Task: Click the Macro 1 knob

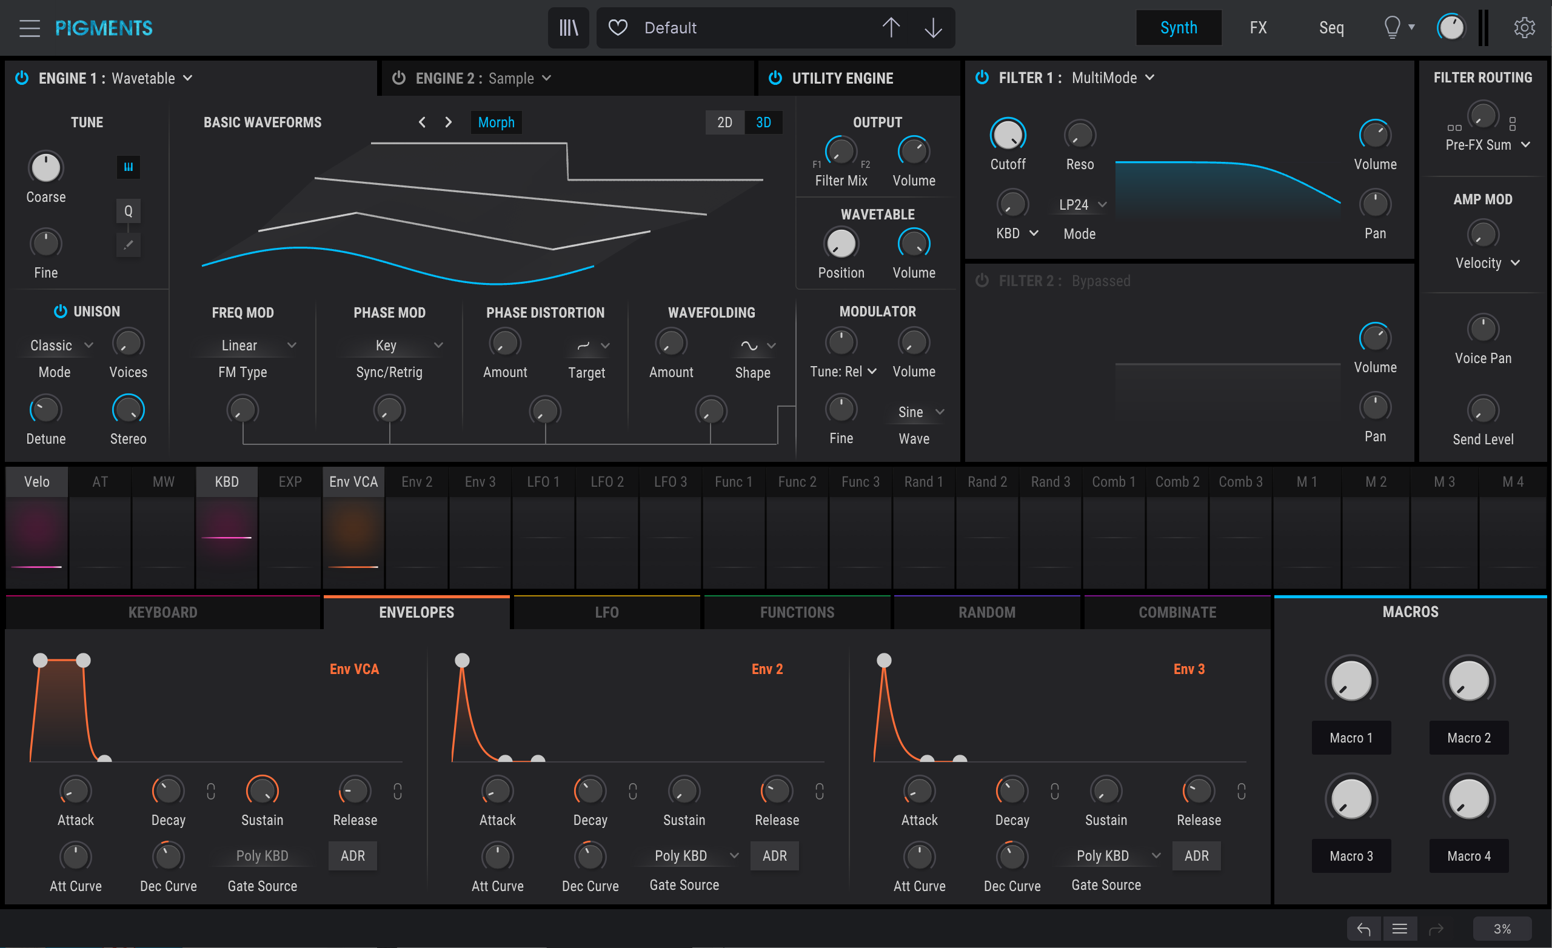Action: [x=1351, y=680]
